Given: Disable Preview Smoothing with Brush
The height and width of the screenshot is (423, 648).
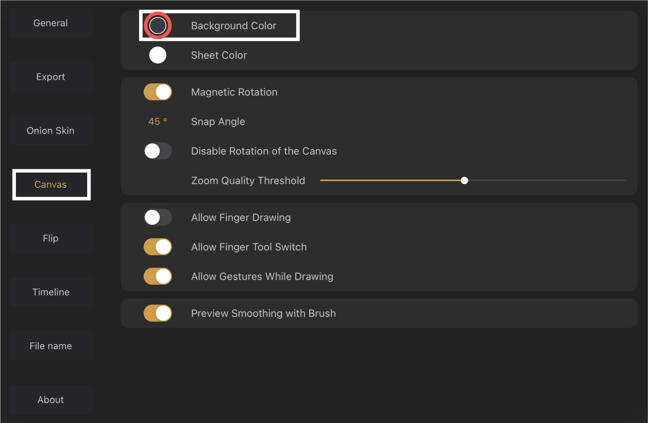Looking at the screenshot, I should [158, 313].
